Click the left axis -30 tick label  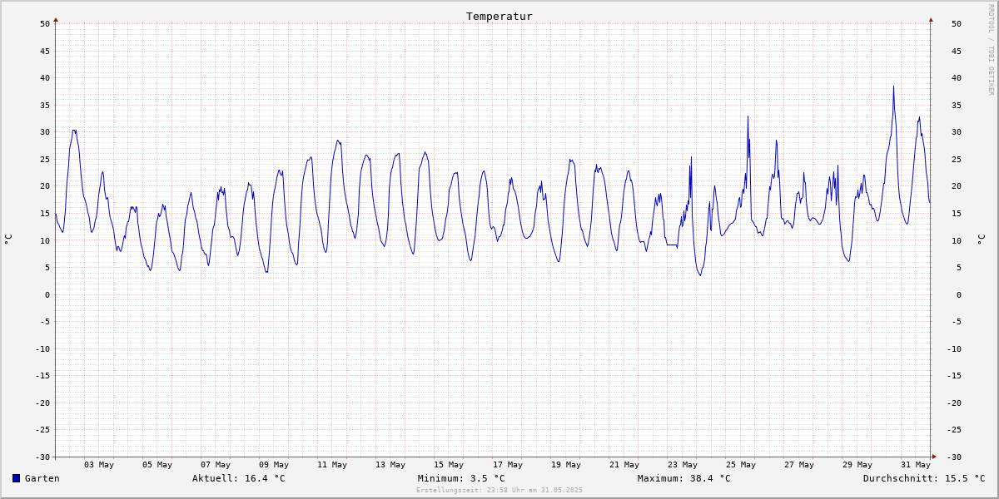tap(42, 457)
